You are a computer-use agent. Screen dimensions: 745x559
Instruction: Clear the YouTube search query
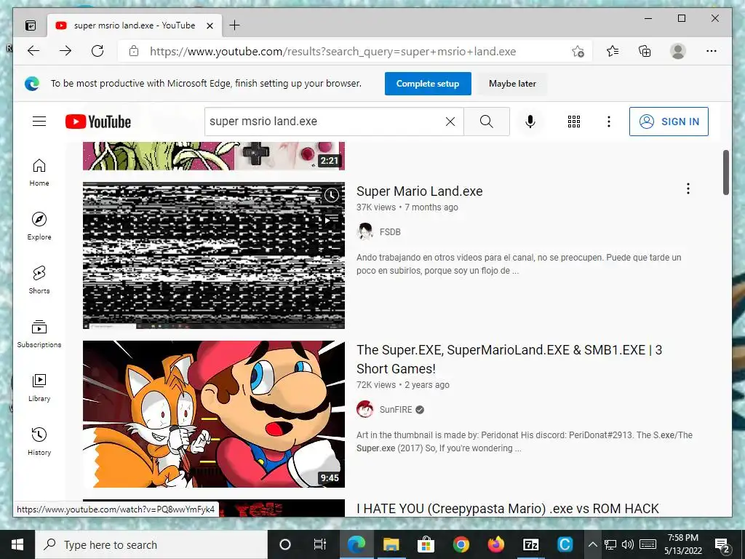450,122
